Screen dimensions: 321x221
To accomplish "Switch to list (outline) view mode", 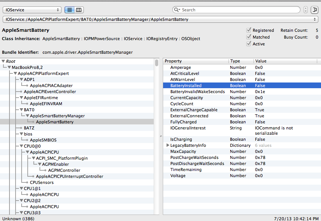I will pyautogui.click(x=69, y=10).
